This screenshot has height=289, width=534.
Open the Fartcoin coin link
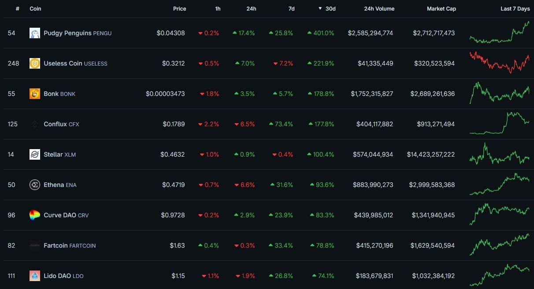[70, 245]
